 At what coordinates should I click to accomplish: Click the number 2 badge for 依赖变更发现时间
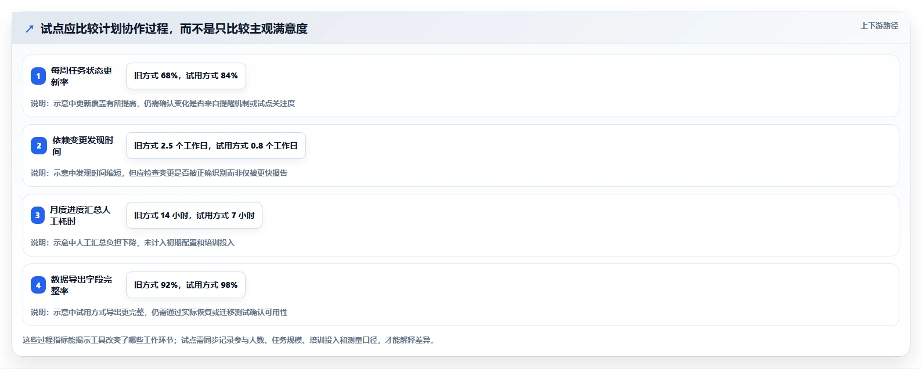(39, 146)
